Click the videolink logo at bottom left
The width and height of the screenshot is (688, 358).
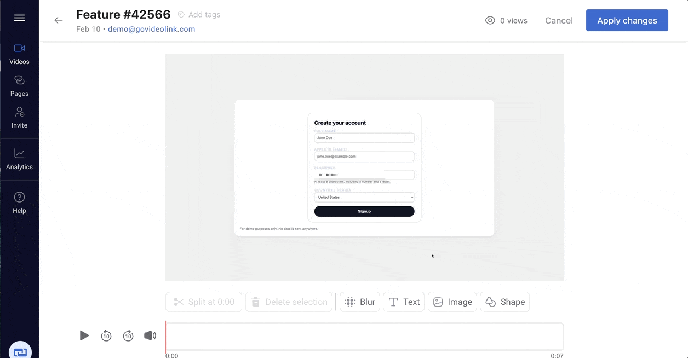[20, 350]
